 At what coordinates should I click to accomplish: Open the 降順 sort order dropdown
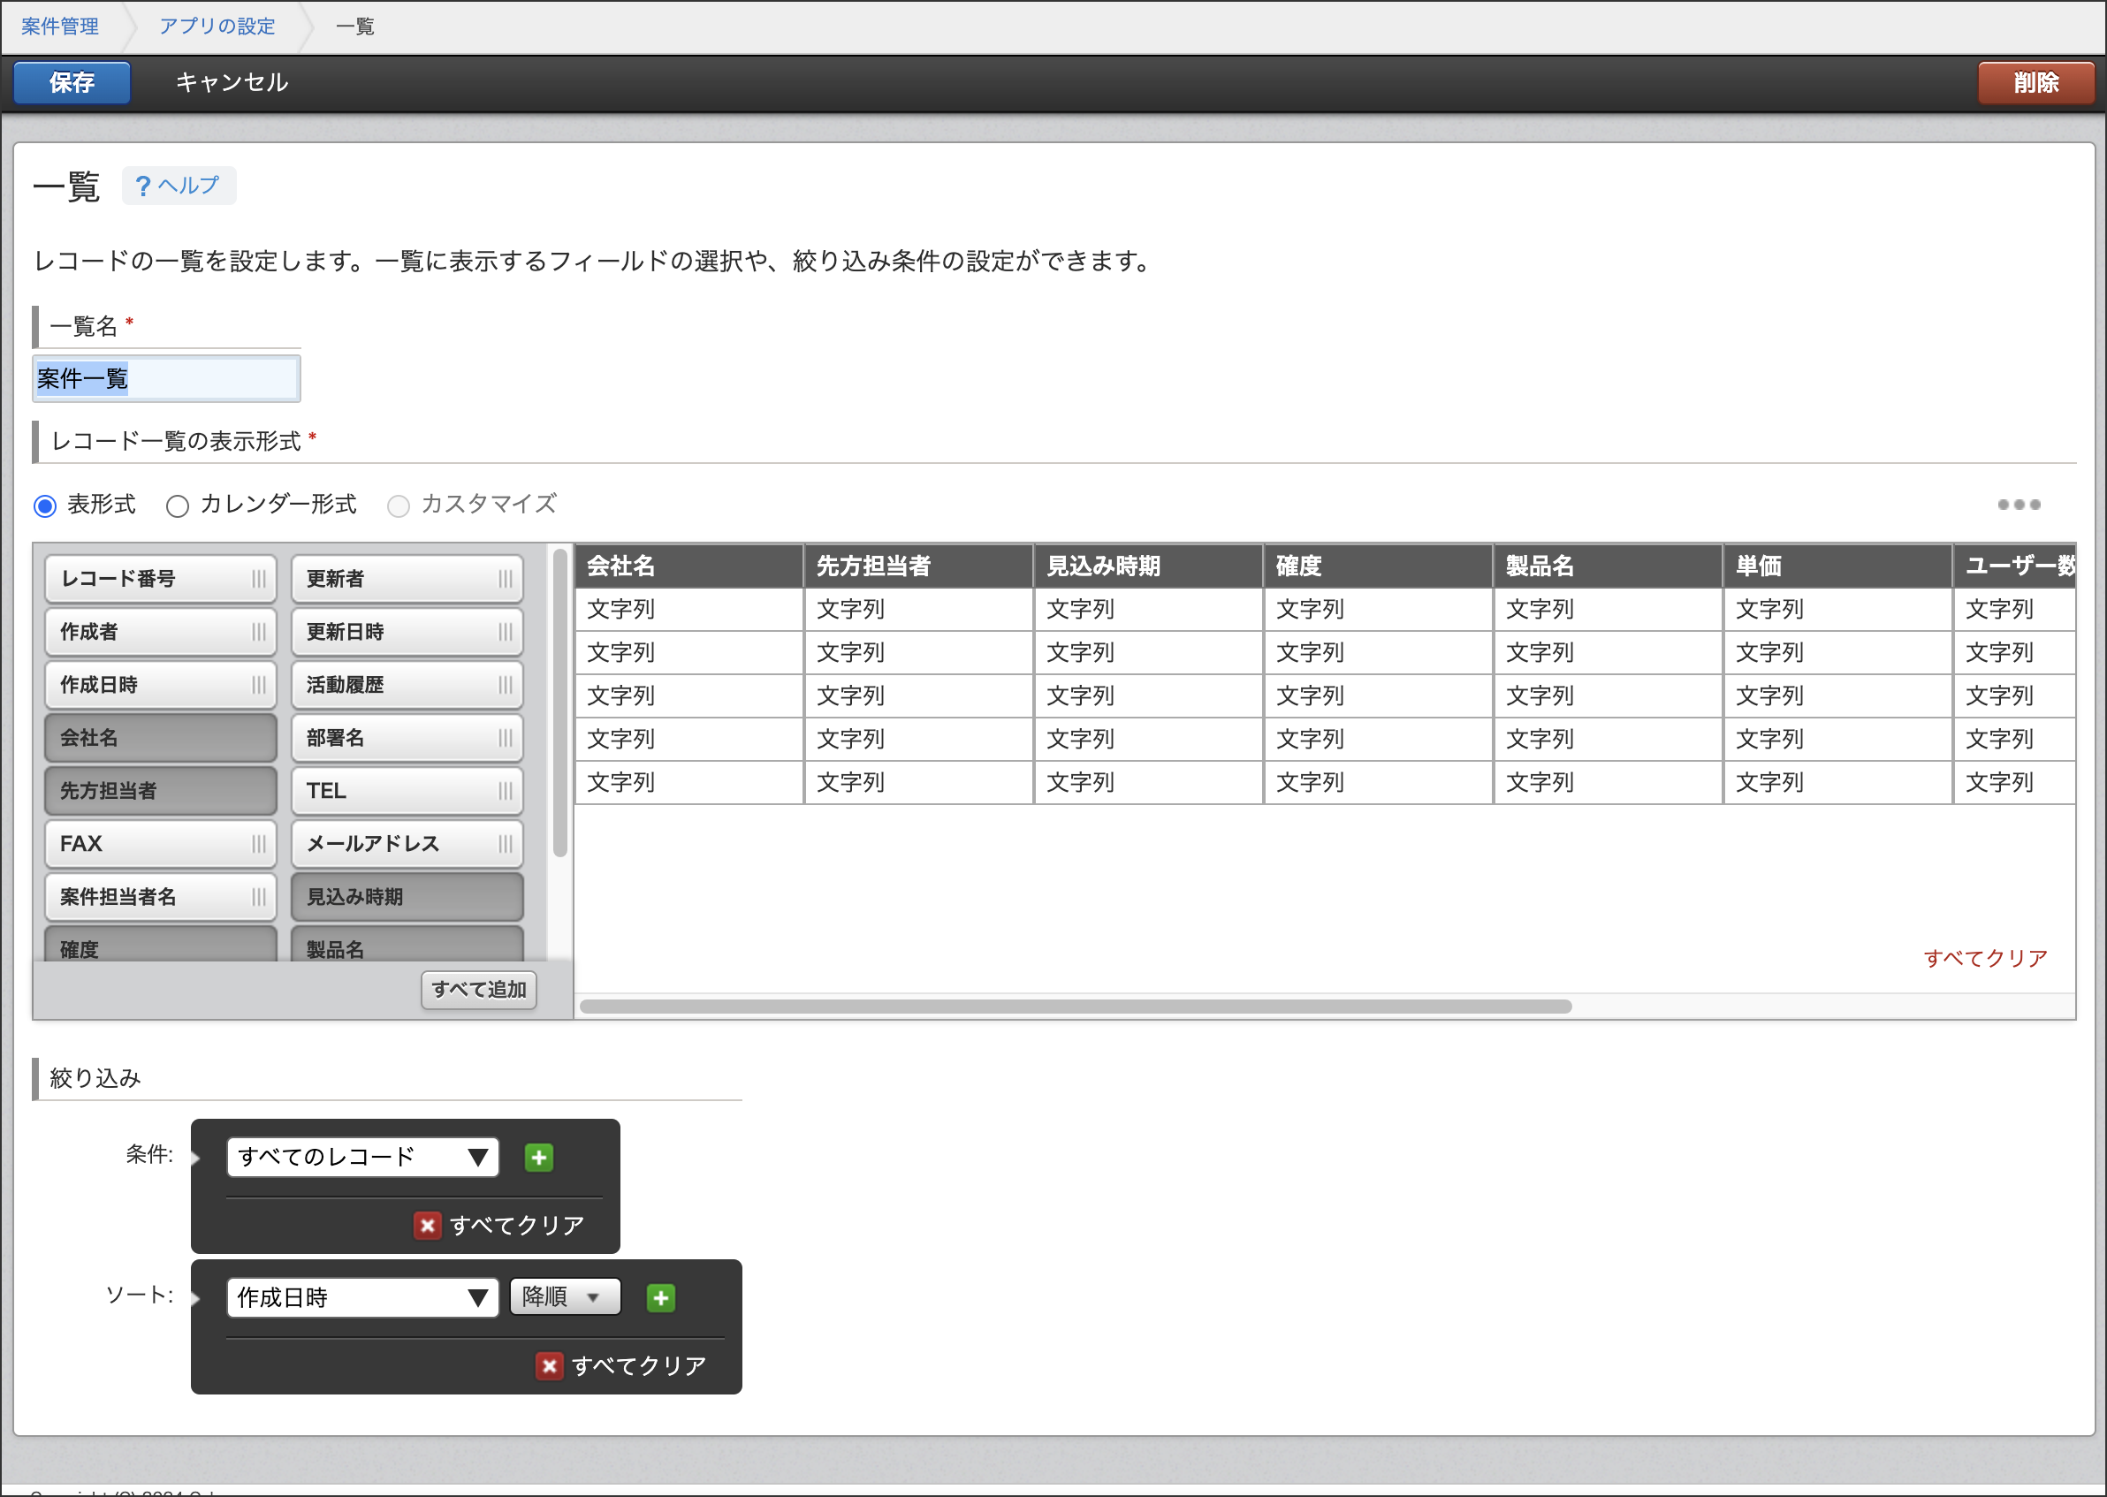pyautogui.click(x=564, y=1297)
